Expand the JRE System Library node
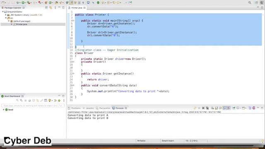 [x=5, y=15]
